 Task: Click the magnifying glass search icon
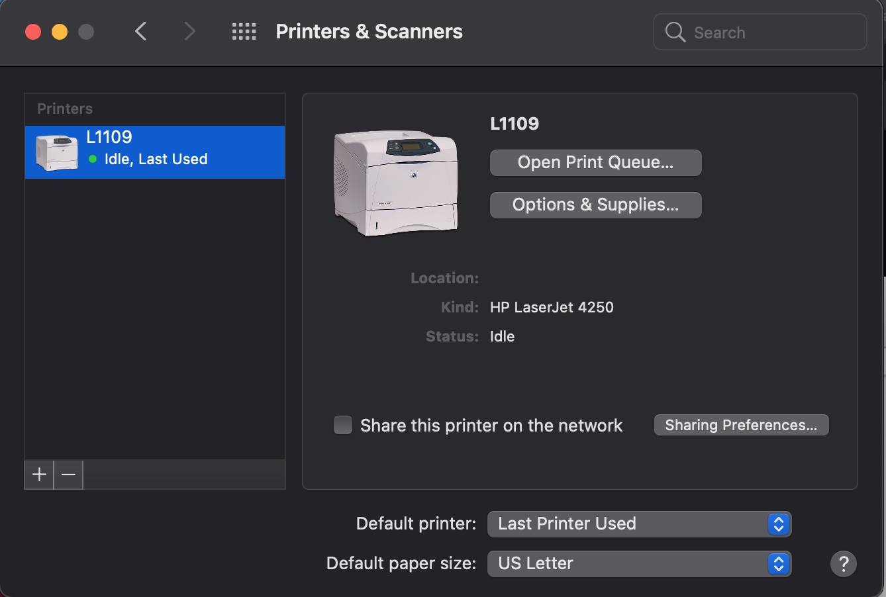click(675, 32)
